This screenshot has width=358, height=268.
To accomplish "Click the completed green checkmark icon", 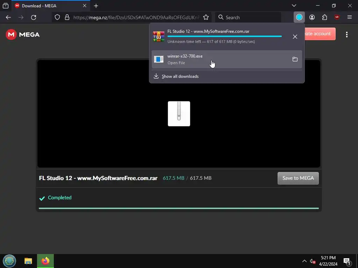I will (x=42, y=198).
